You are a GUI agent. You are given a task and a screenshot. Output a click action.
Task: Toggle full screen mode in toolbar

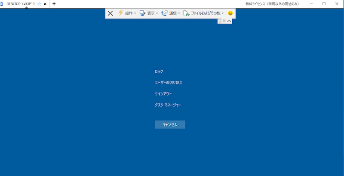tap(224, 21)
